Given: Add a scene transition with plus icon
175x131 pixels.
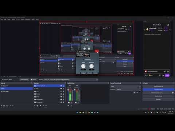Looking at the screenshot, I should [135, 92].
